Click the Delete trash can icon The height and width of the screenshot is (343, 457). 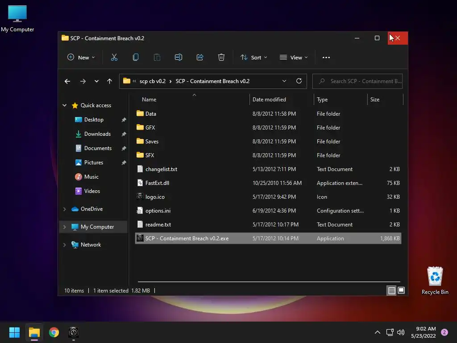[x=221, y=58]
